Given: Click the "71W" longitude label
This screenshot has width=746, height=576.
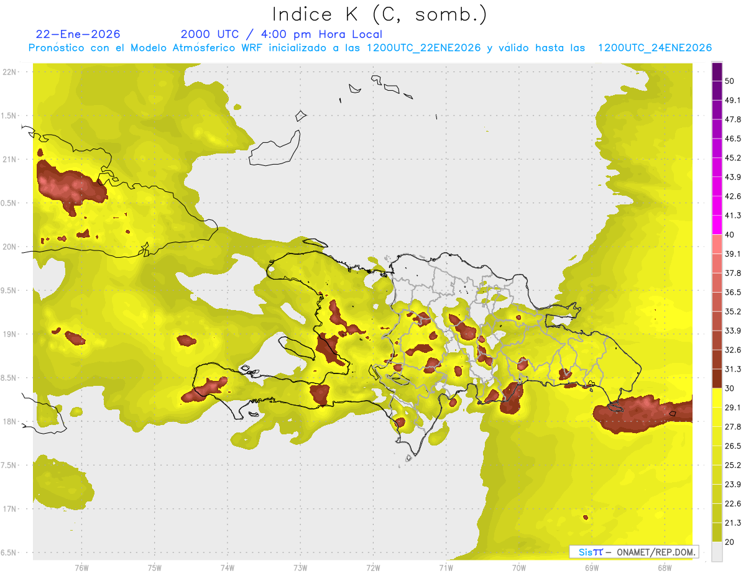Looking at the screenshot, I should click(446, 567).
